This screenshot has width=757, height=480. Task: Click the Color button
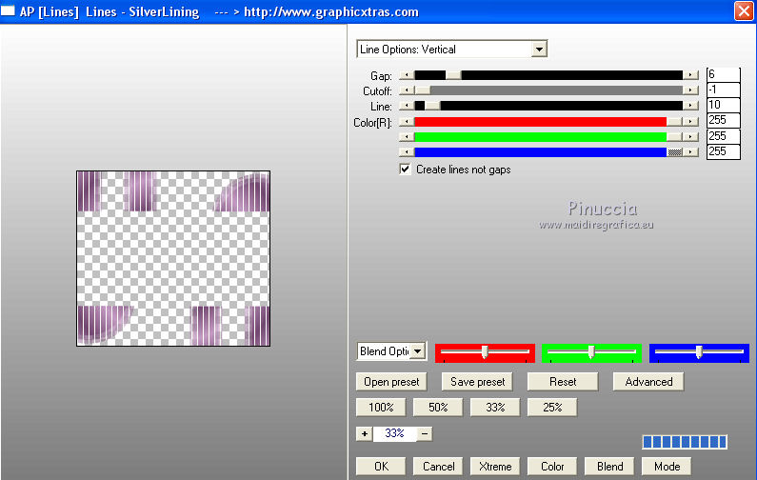click(x=552, y=467)
